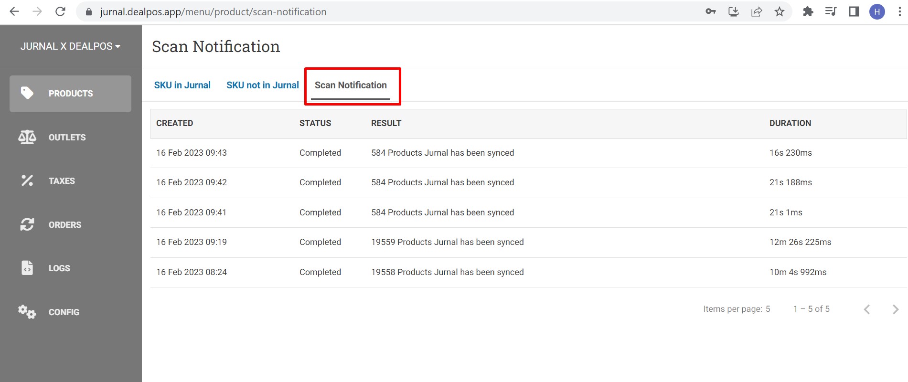
Task: Select the 16 Feb 2023 09:43 entry
Action: (x=528, y=153)
